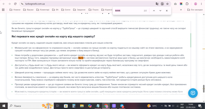Bookmark this page with the star
Image resolution: width=205 pixels, height=109 pixels.
click(x=167, y=4)
